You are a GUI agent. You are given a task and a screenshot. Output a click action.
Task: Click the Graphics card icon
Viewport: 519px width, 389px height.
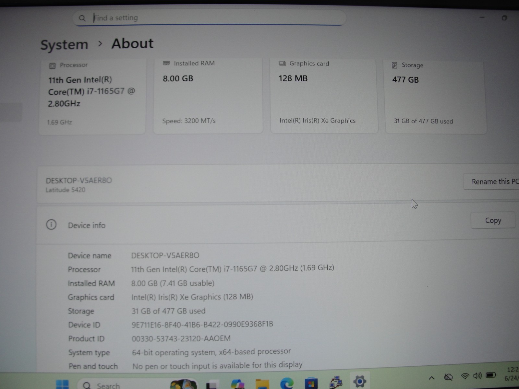pos(282,64)
